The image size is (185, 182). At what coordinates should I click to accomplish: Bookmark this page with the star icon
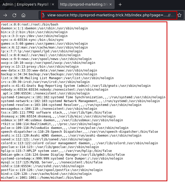pos(179,15)
